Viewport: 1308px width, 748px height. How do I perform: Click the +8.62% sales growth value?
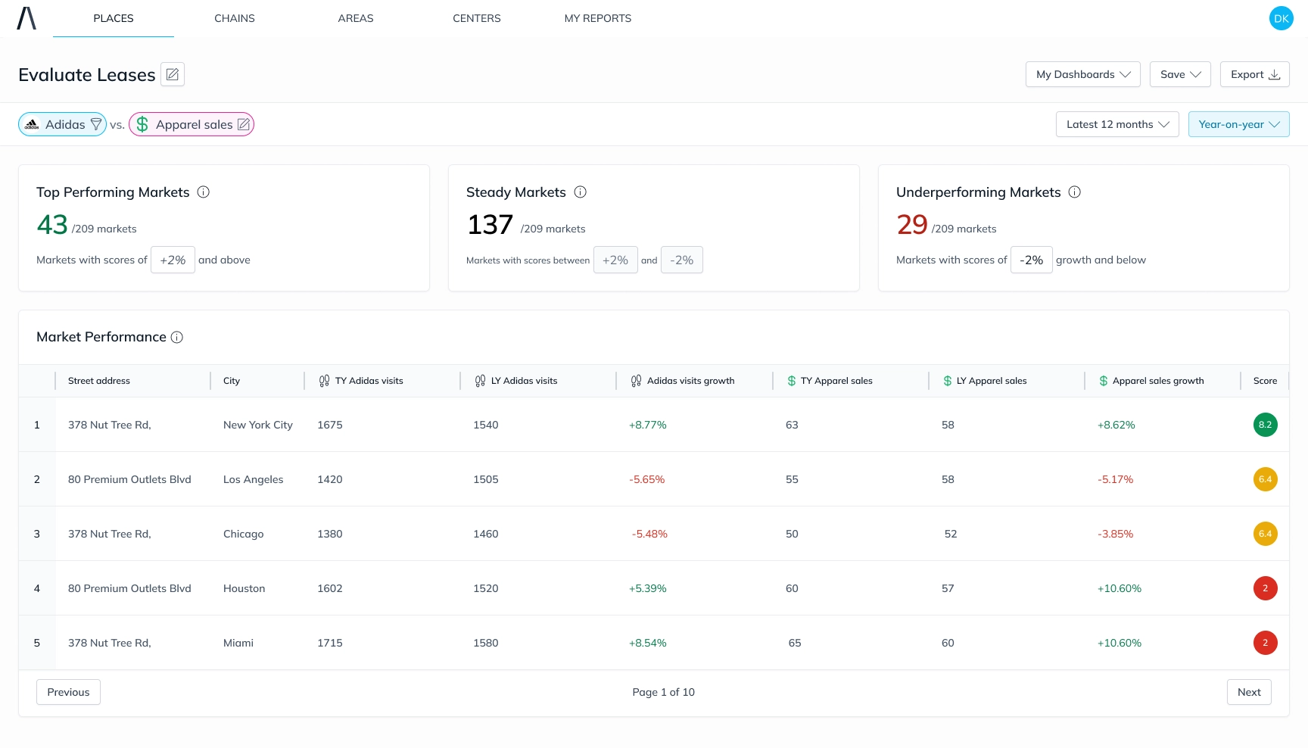tap(1116, 425)
